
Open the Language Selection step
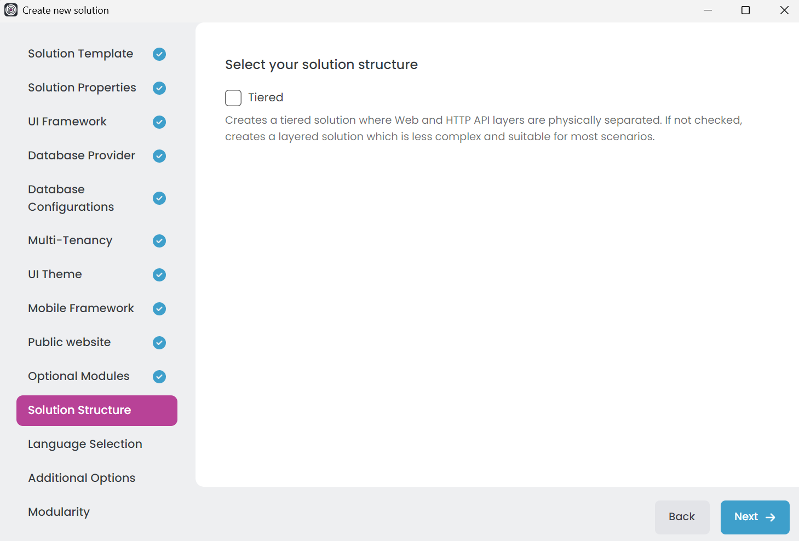(x=85, y=444)
